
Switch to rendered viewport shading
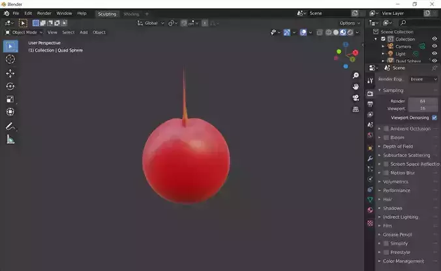[x=350, y=33]
